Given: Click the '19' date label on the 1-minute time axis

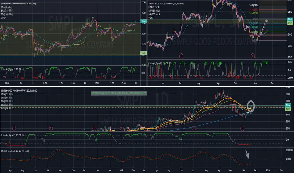Looking at the screenshot, I should pyautogui.click(x=32, y=83).
